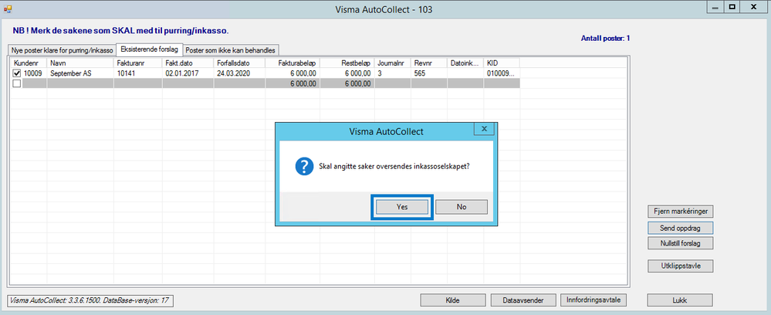
Task: Click the Fakt.dato column header
Action: pyautogui.click(x=188, y=63)
